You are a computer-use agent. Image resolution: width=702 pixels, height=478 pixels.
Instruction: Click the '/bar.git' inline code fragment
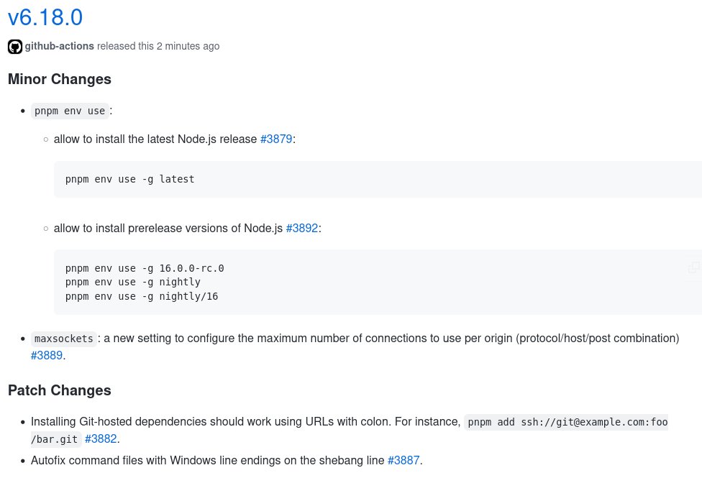(x=55, y=439)
